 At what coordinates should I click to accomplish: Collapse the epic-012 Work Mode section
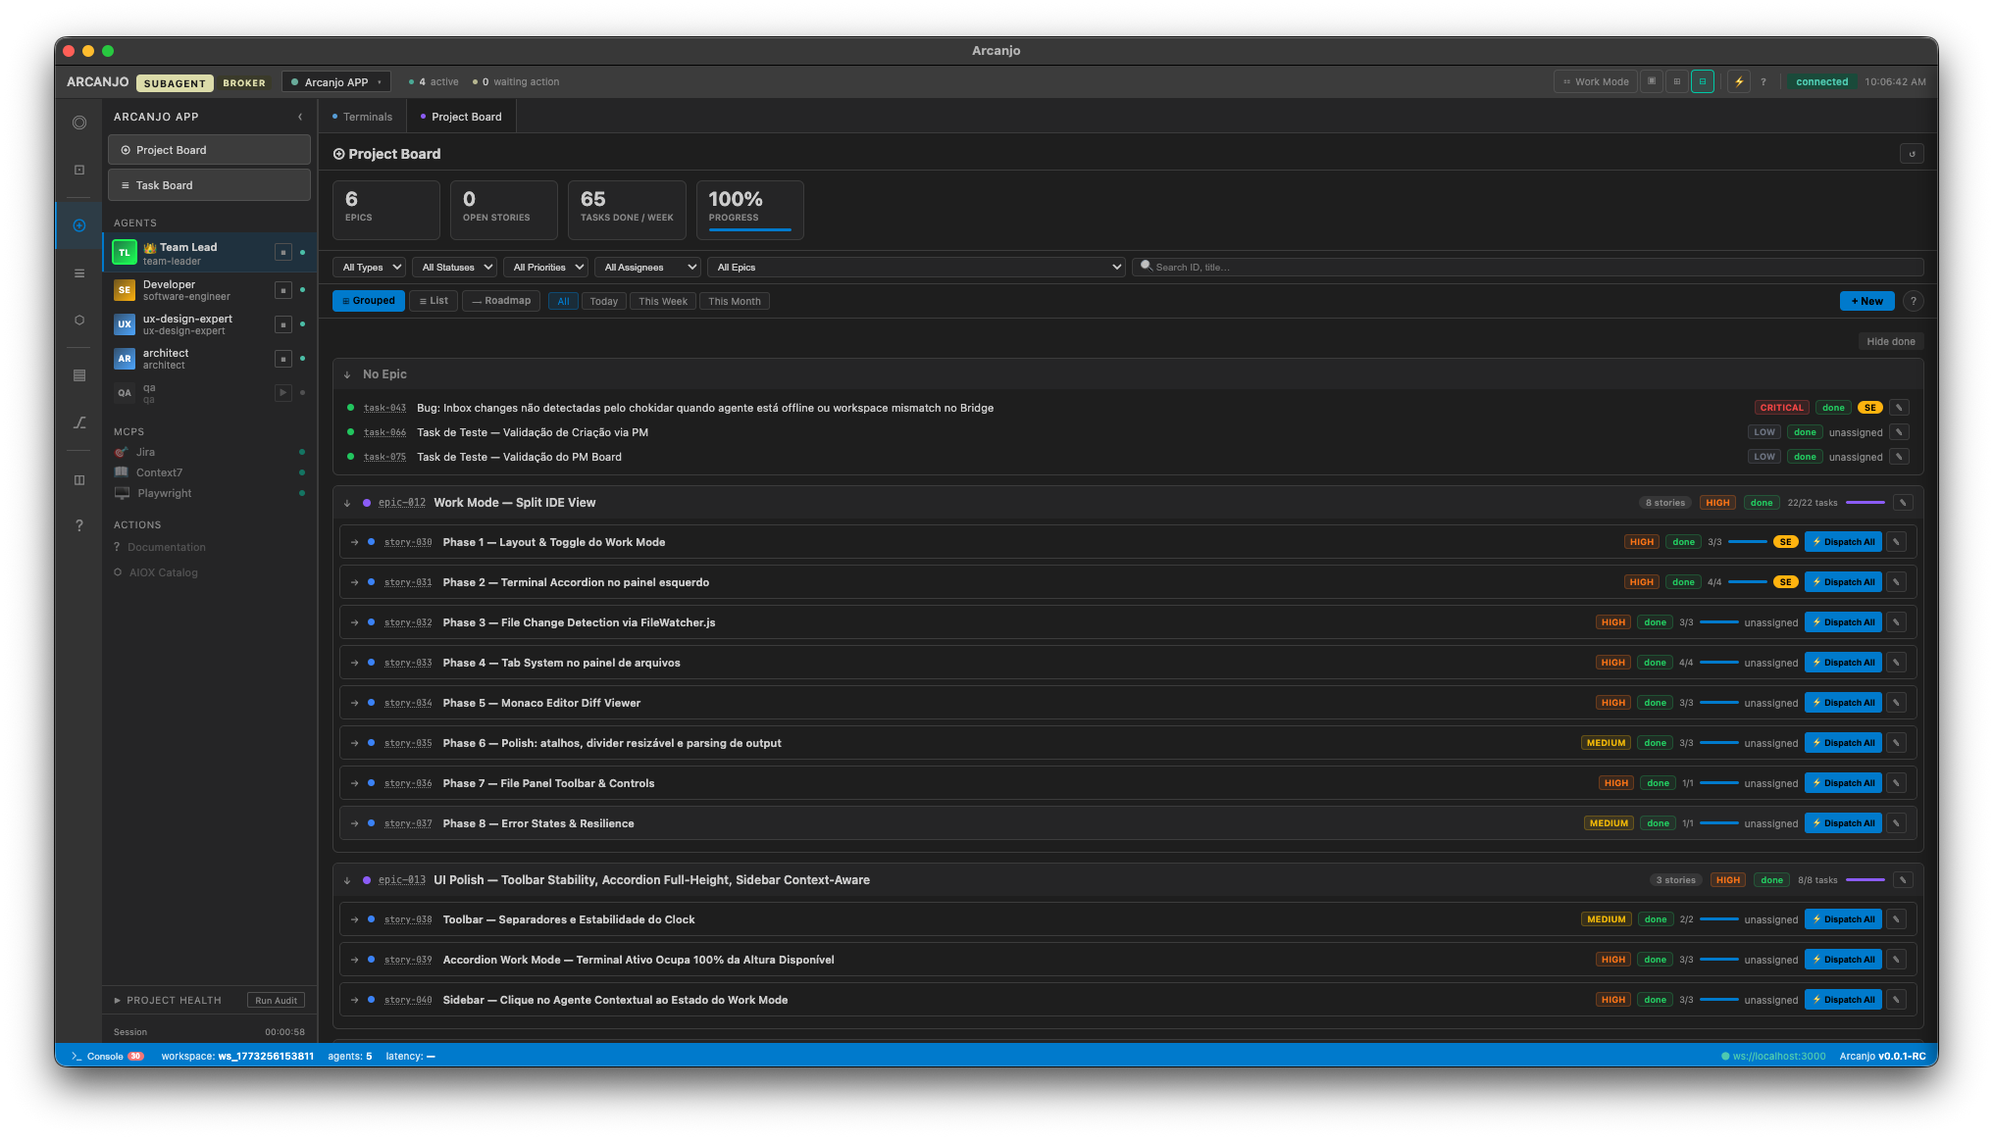(x=348, y=502)
